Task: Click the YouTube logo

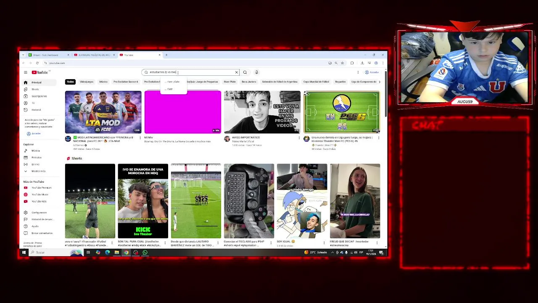Action: 40,72
